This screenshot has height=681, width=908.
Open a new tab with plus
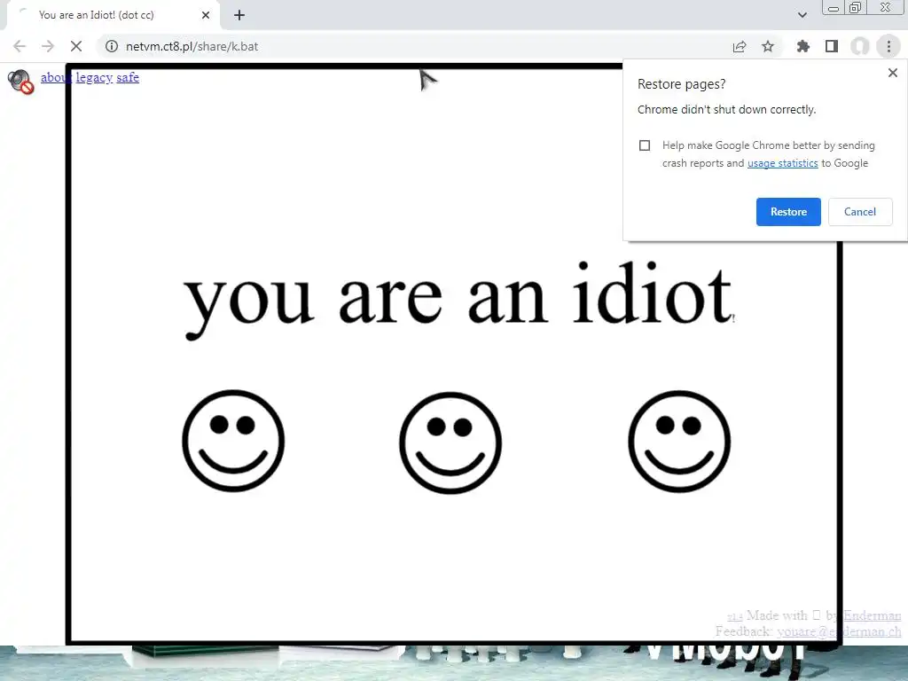pyautogui.click(x=239, y=15)
